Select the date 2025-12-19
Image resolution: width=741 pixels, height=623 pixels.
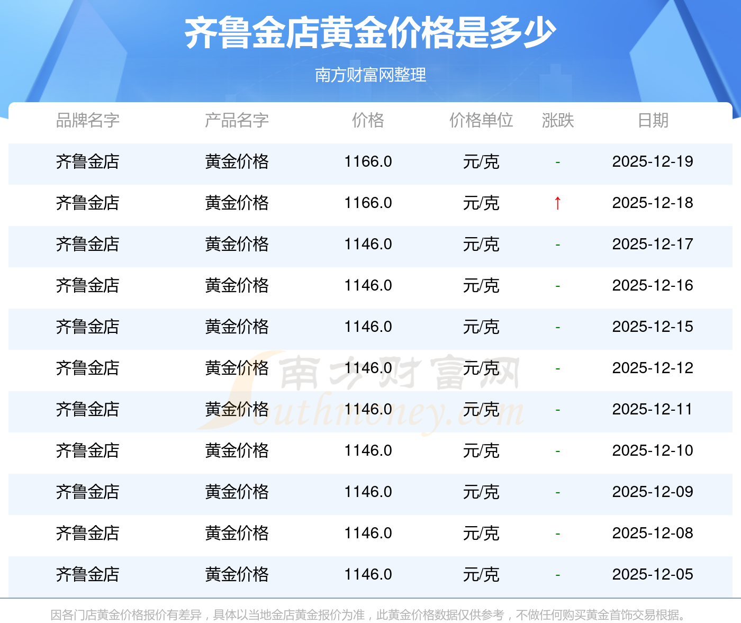click(653, 161)
